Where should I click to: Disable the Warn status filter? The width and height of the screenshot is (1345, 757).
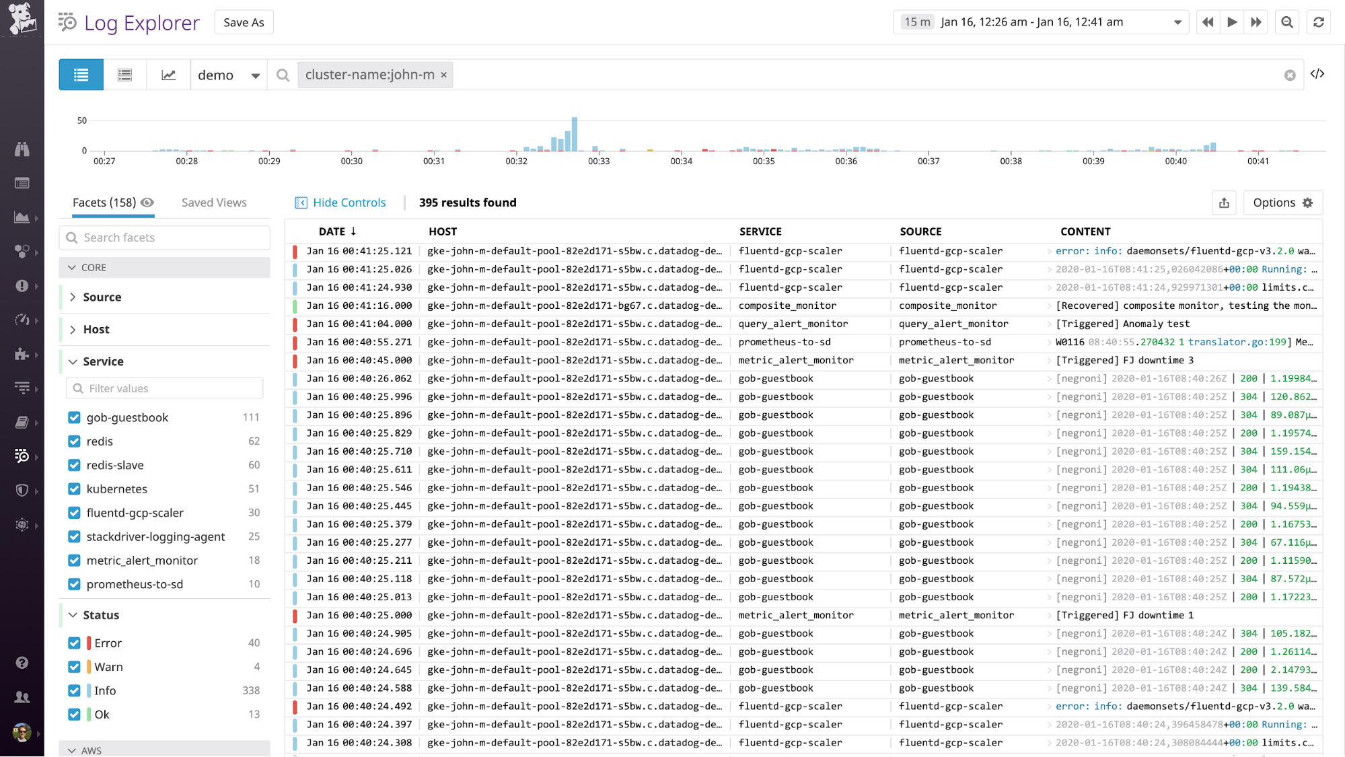pos(74,666)
